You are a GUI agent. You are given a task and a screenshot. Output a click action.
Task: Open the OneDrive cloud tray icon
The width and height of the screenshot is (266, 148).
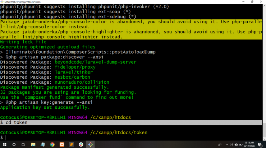(x=236, y=144)
